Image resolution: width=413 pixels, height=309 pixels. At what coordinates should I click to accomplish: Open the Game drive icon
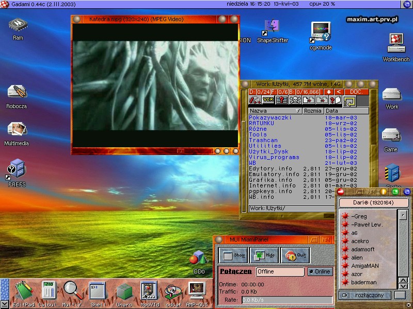(x=391, y=134)
